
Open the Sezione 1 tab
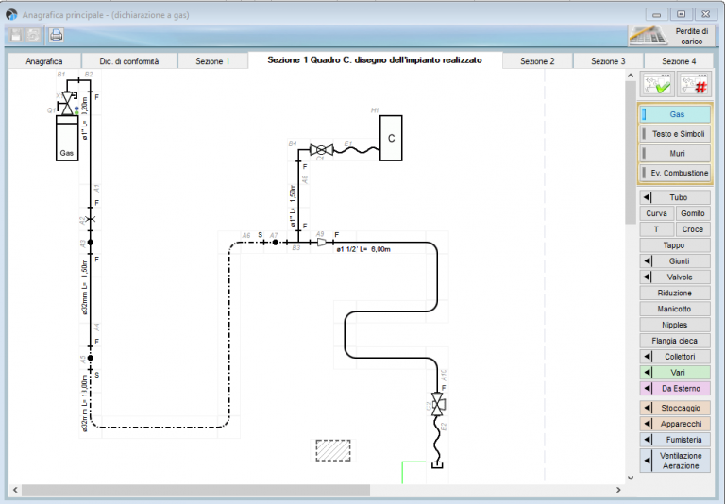tap(212, 61)
